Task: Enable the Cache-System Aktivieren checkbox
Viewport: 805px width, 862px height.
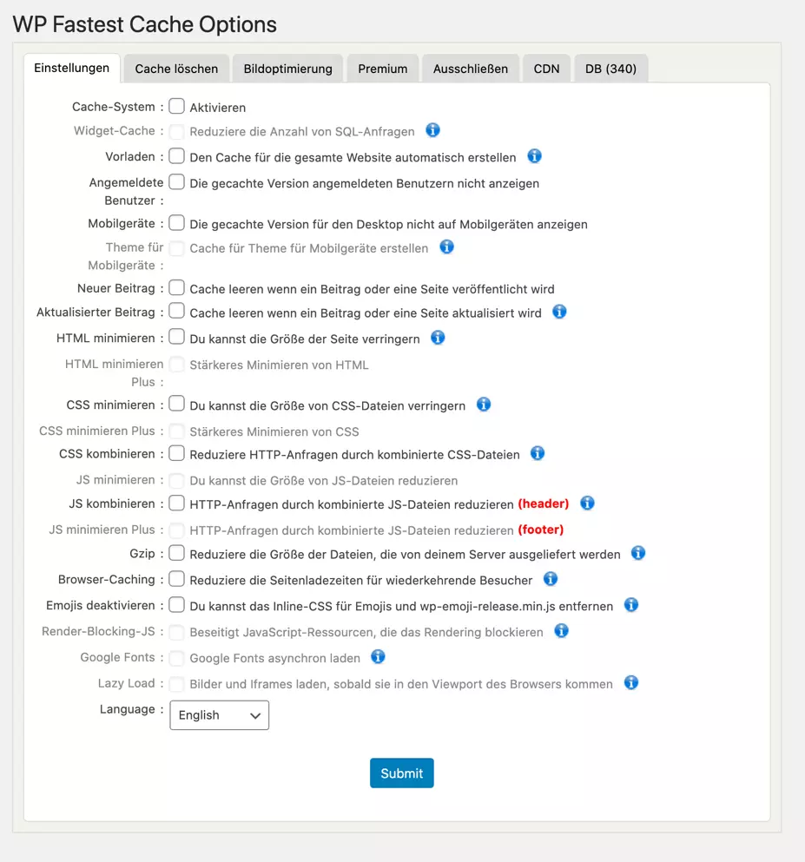Action: [x=176, y=106]
